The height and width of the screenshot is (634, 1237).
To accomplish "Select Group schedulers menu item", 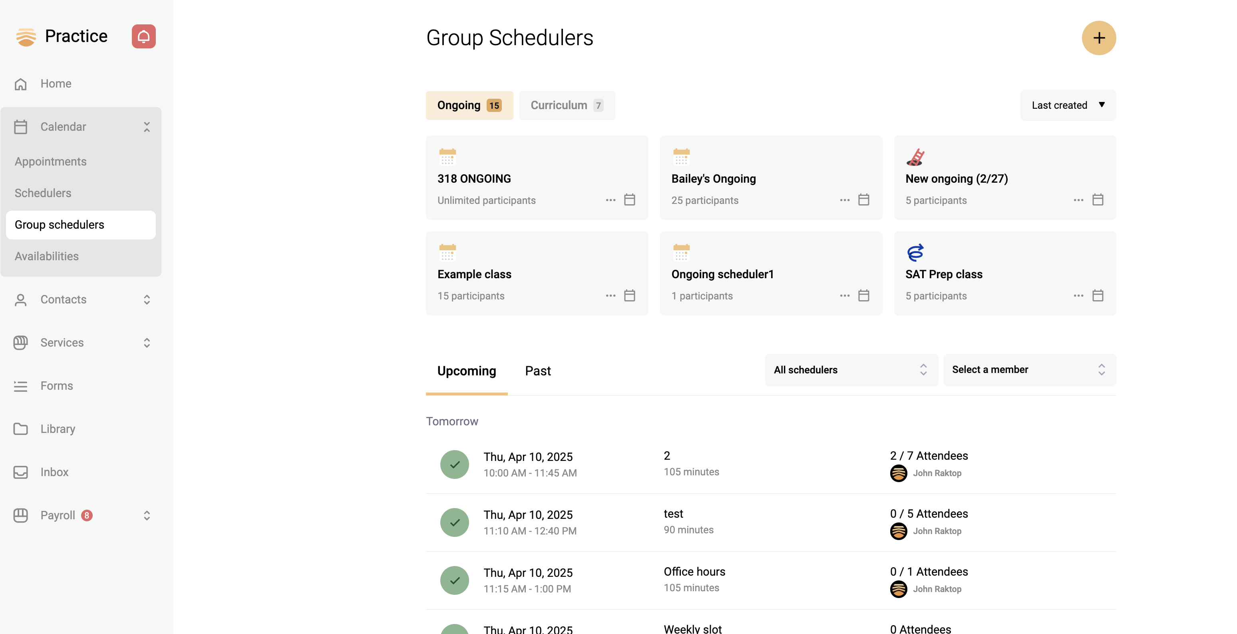I will [81, 225].
